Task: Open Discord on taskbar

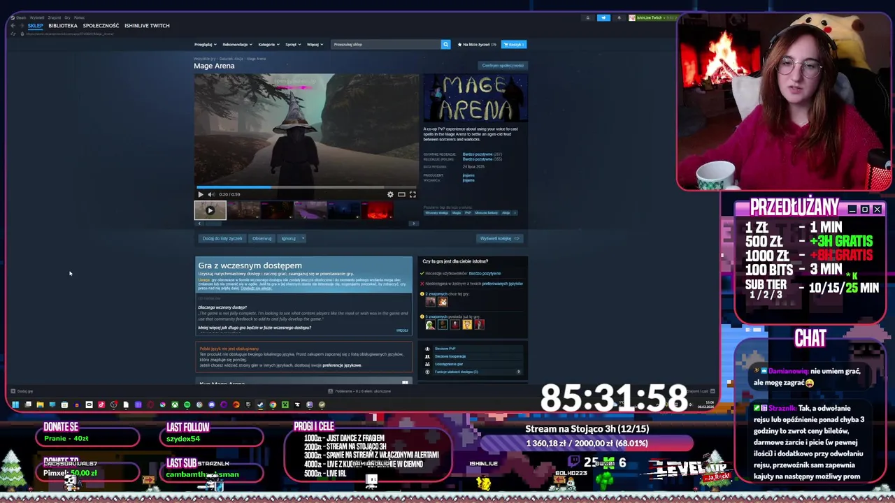Action: [212, 404]
